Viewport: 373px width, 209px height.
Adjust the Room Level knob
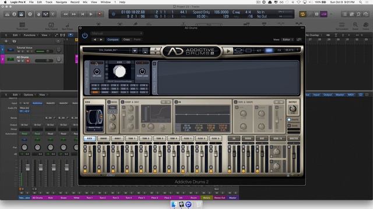(142, 71)
